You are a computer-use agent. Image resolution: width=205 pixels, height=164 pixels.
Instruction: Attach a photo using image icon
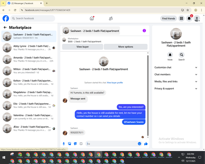[x=70, y=143]
